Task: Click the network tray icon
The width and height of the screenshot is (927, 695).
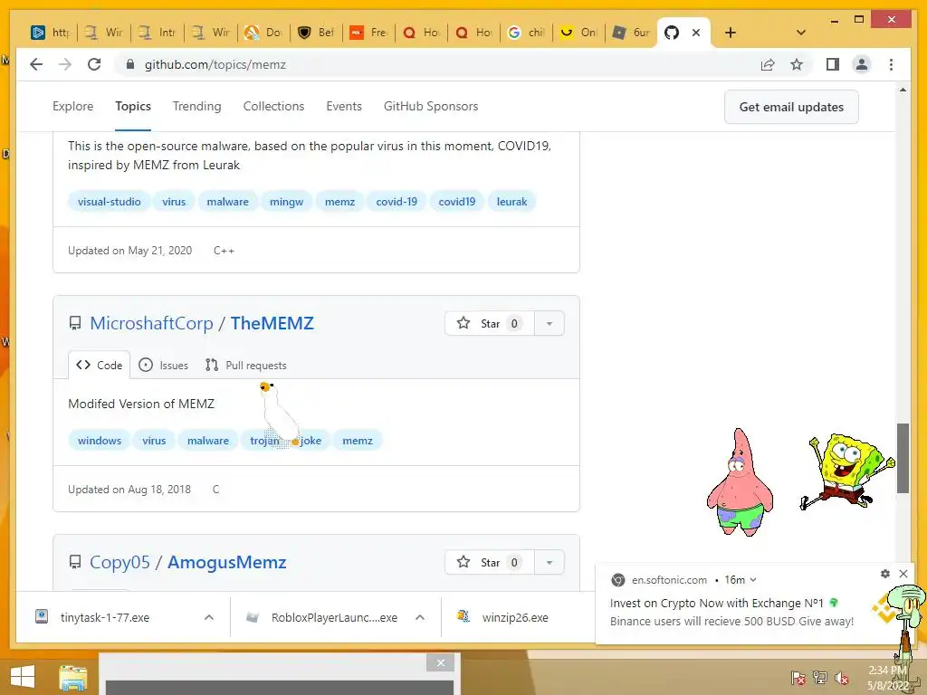Action: (x=819, y=678)
